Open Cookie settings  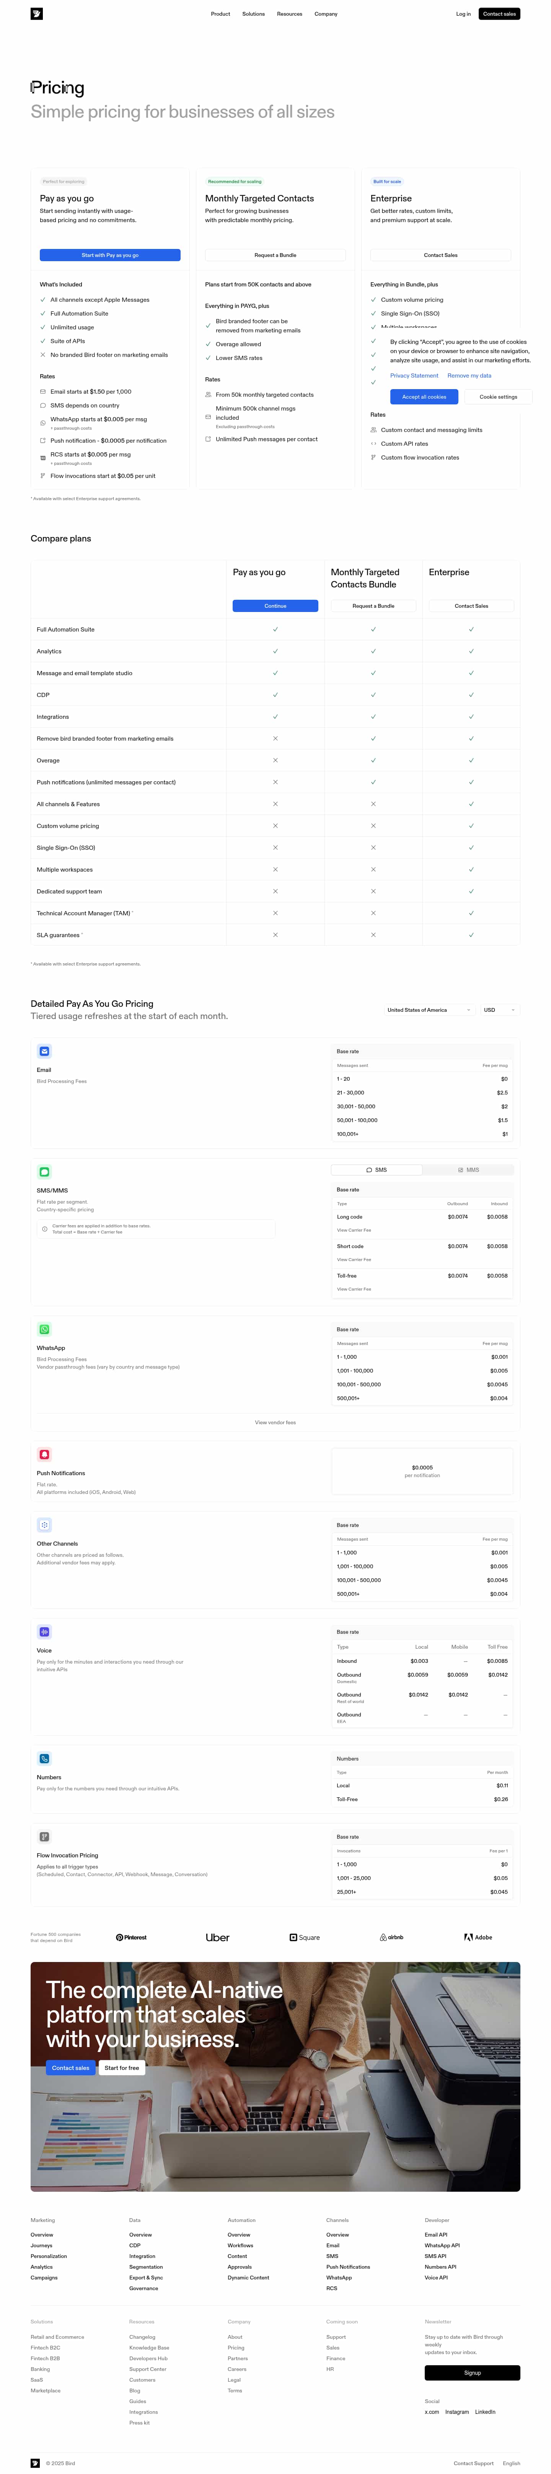498,397
